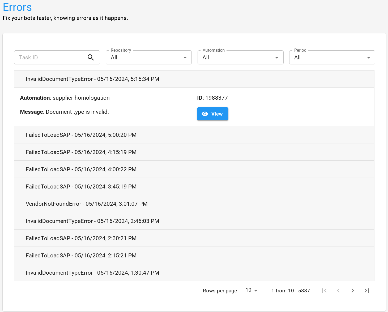Click the View button for error 1988377

212,114
